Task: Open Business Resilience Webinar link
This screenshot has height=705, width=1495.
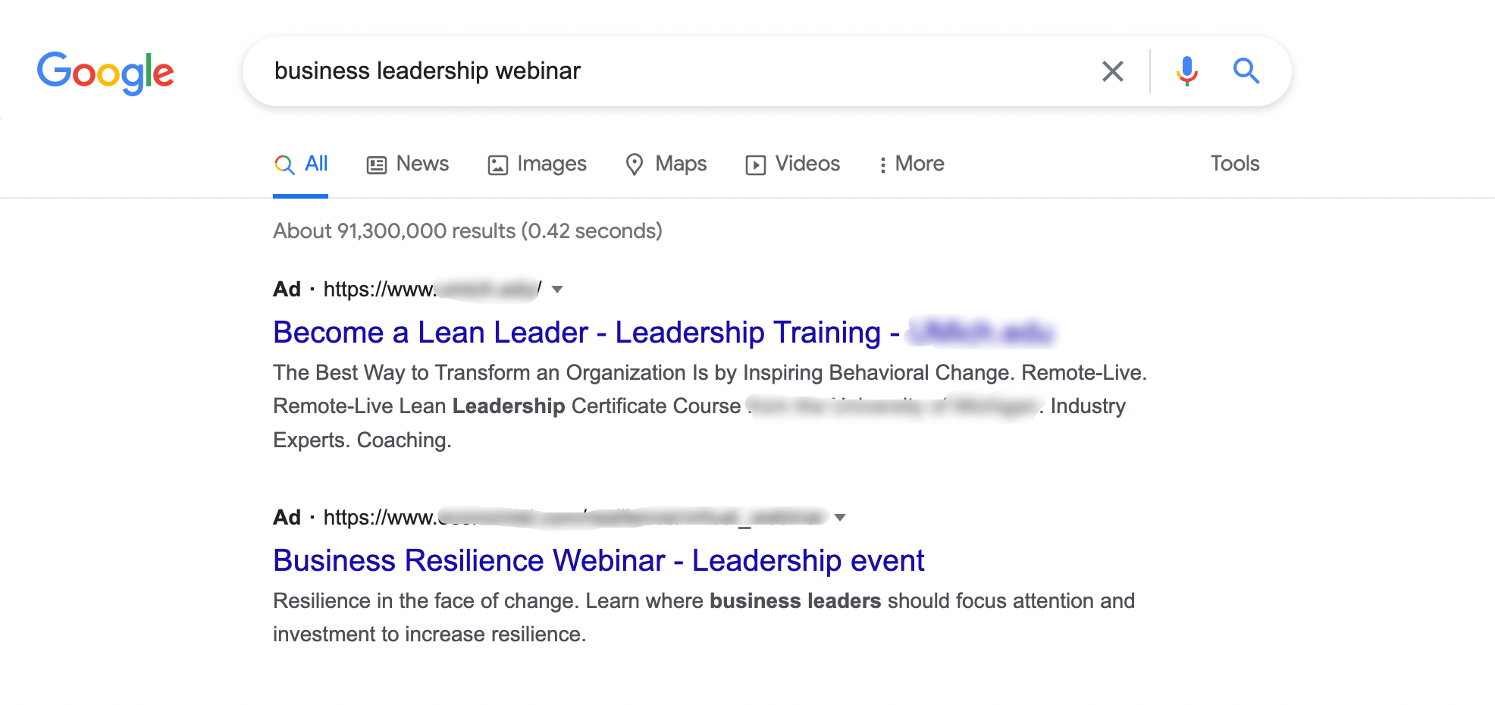Action: [x=599, y=560]
